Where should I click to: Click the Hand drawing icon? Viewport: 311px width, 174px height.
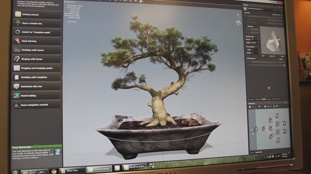click(x=17, y=41)
